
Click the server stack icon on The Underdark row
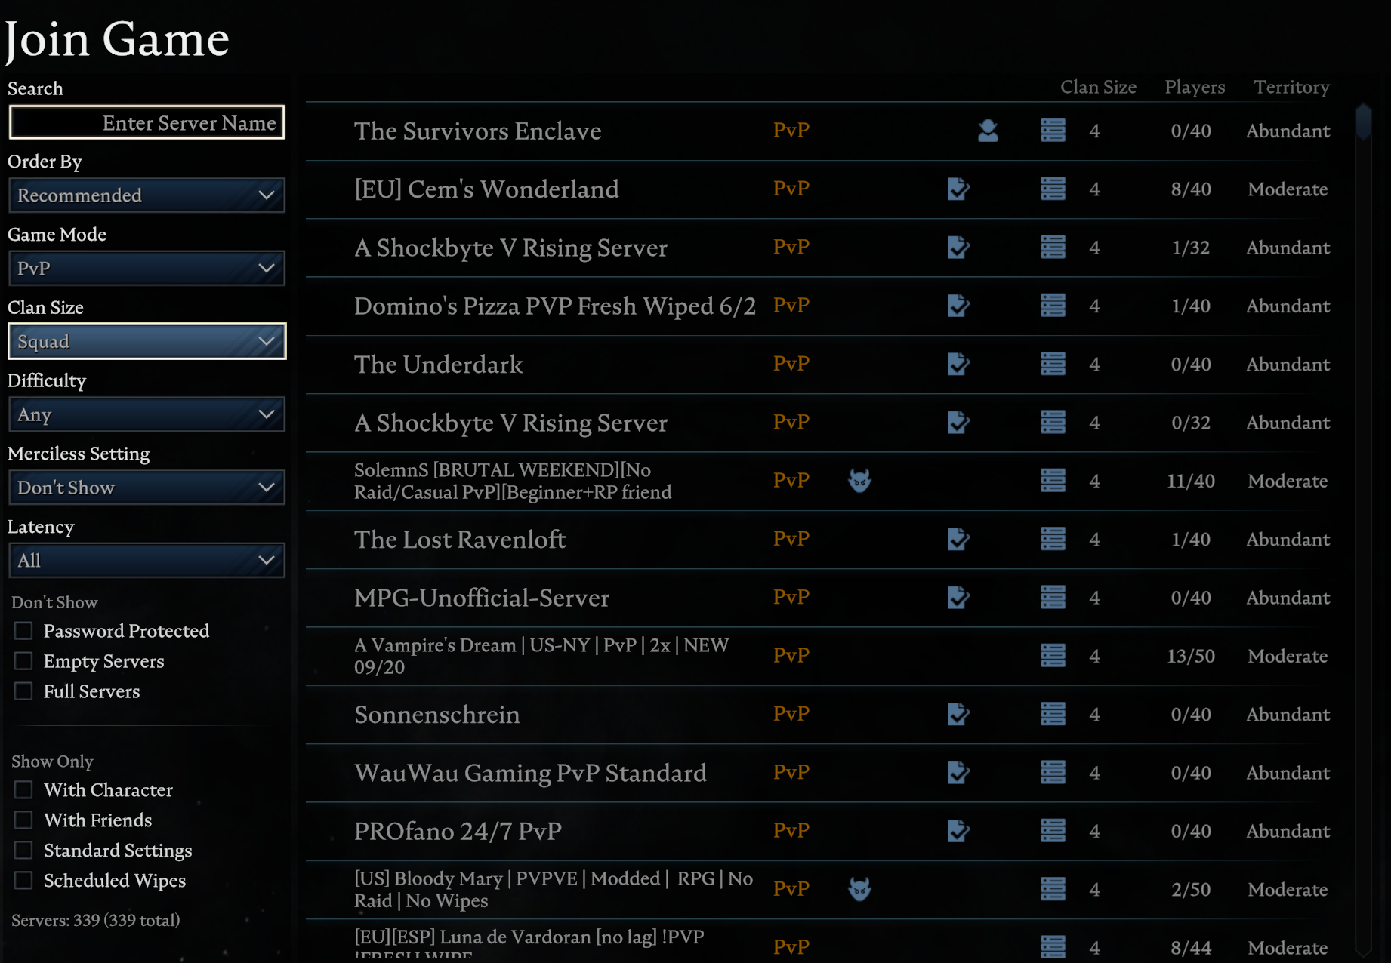pos(1053,364)
